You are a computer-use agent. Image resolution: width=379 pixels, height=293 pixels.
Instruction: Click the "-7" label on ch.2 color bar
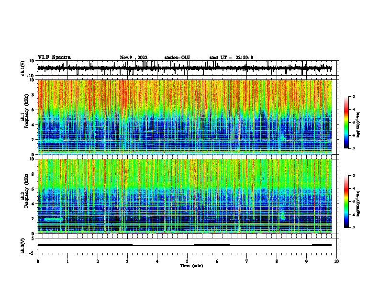pyautogui.click(x=353, y=228)
